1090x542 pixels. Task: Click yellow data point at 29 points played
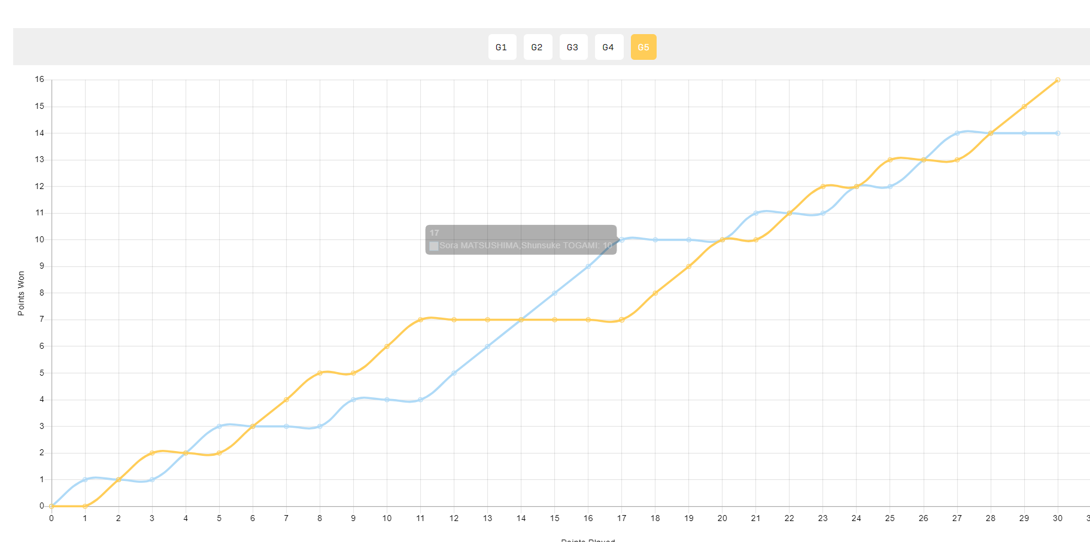click(1024, 106)
